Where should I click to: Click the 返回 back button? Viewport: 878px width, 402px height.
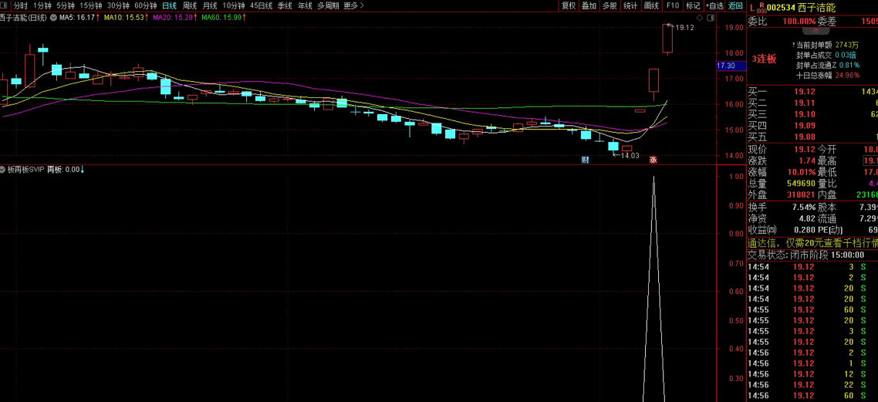pyautogui.click(x=735, y=5)
